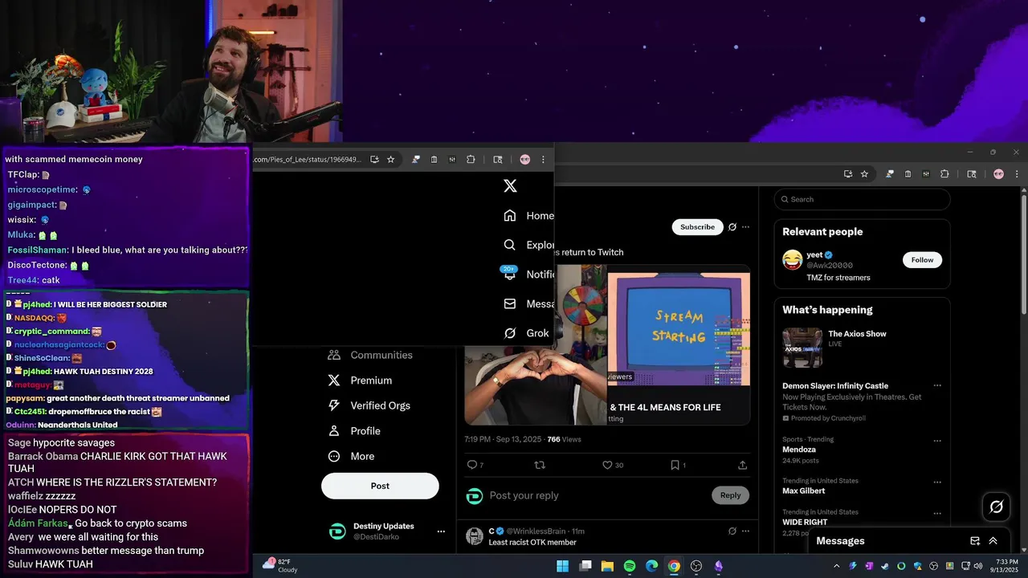
Task: Open Explore in the X sidebar
Action: (528, 245)
